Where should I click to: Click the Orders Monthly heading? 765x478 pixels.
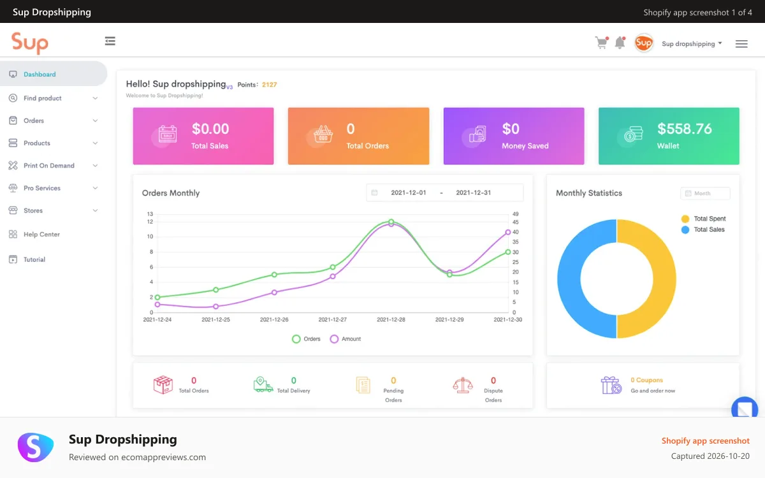click(171, 193)
